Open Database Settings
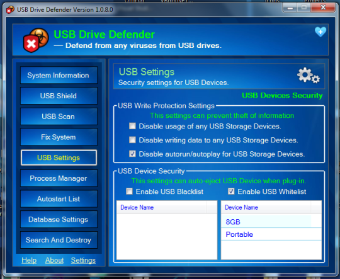The height and width of the screenshot is (279, 340). click(59, 219)
